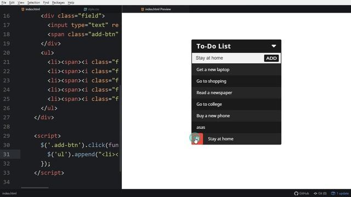Open the Packages menu
The image size is (351, 197).
pos(58,2)
